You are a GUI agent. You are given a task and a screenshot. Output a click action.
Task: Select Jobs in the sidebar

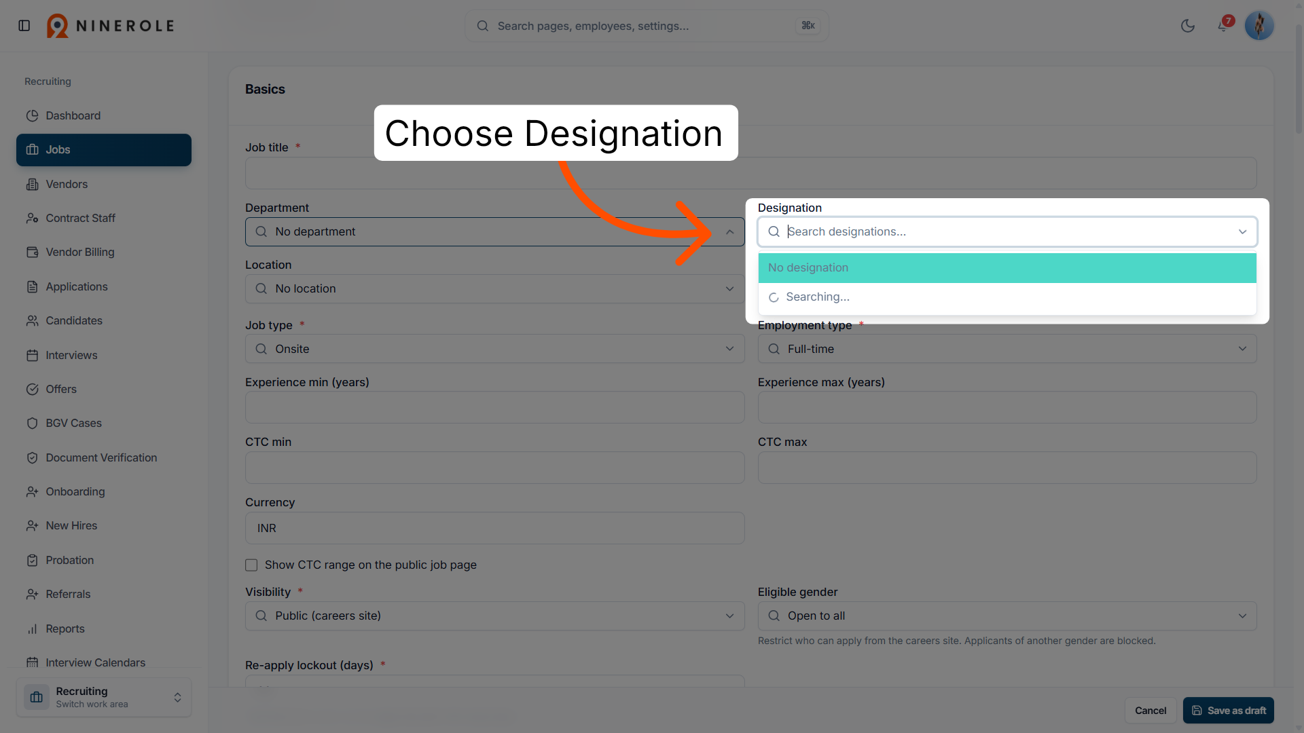[104, 150]
